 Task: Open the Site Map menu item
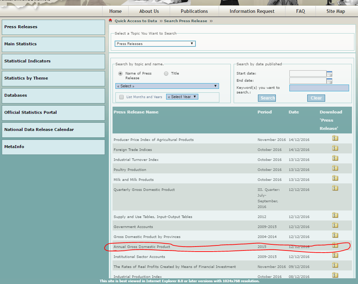335,11
